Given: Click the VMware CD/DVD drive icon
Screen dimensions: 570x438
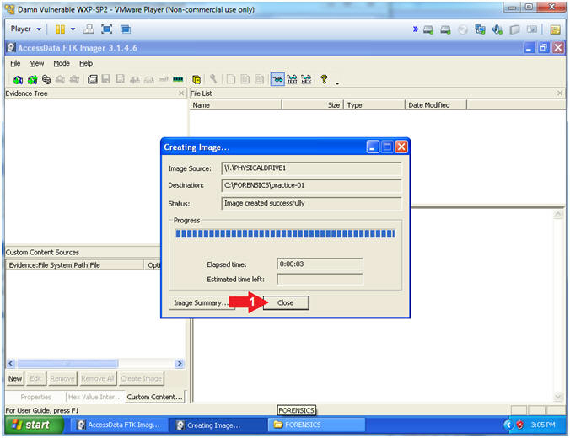Looking at the screenshot, I should click(462, 29).
